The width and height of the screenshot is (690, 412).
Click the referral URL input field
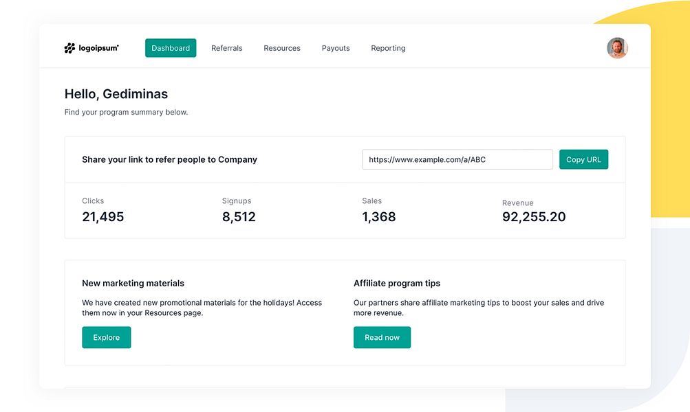457,159
